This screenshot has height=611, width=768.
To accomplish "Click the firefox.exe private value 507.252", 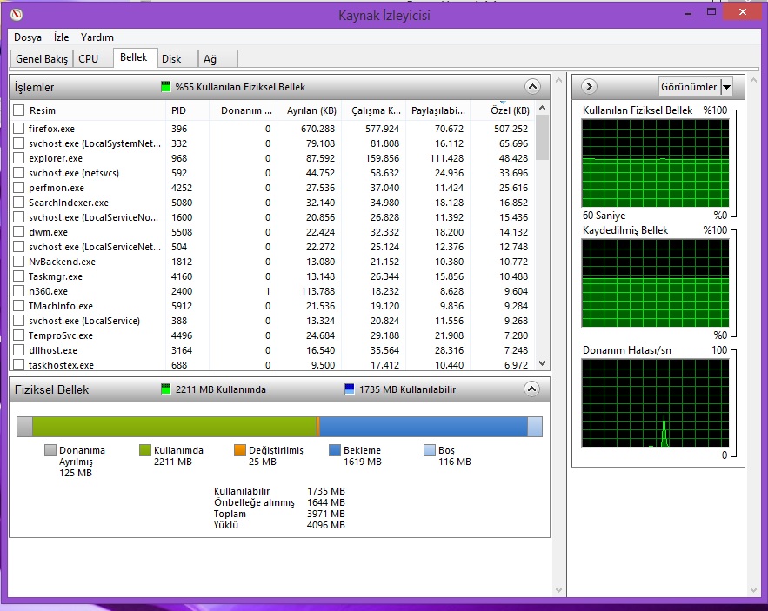I will [x=511, y=129].
